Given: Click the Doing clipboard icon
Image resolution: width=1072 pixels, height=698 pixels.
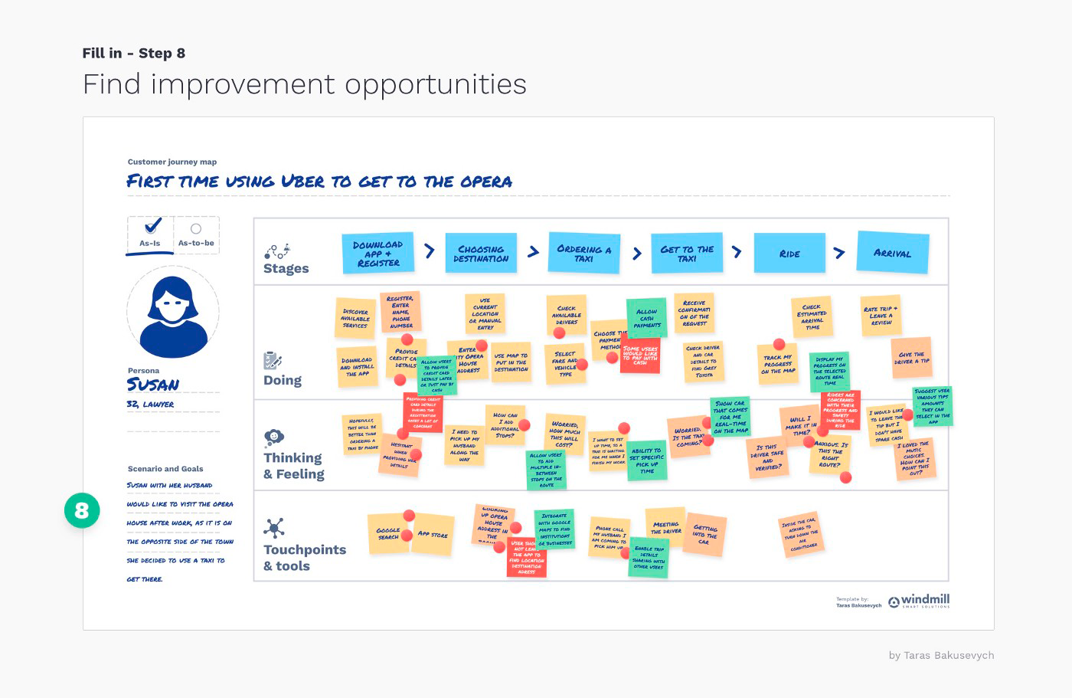Looking at the screenshot, I should [273, 360].
